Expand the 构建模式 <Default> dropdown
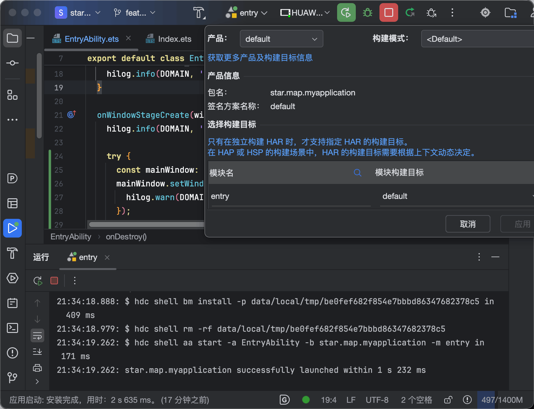Image resolution: width=534 pixels, height=409 pixels. (477, 39)
